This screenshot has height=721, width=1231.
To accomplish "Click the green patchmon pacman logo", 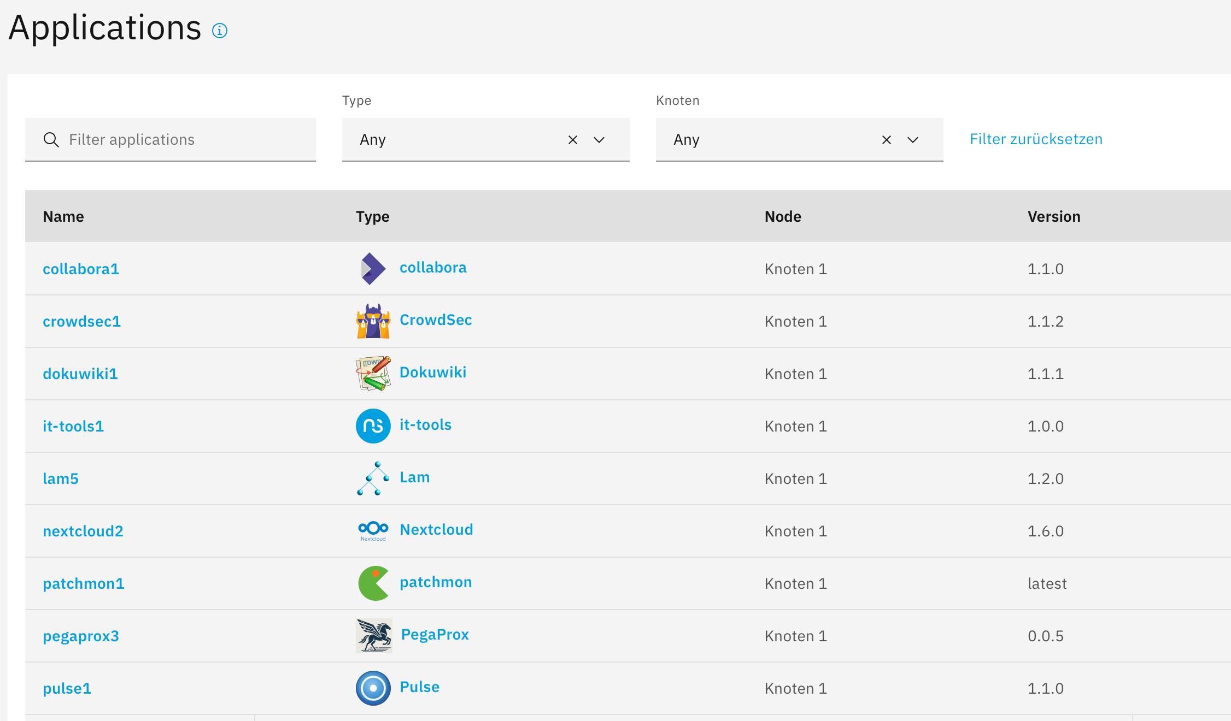I will (x=373, y=583).
